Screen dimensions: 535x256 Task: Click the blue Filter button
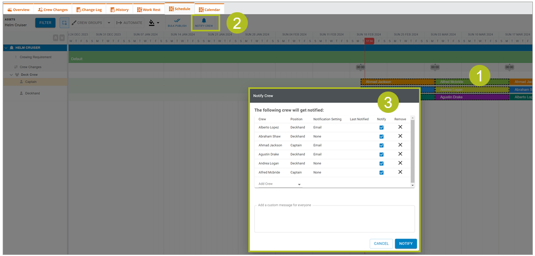click(x=45, y=23)
